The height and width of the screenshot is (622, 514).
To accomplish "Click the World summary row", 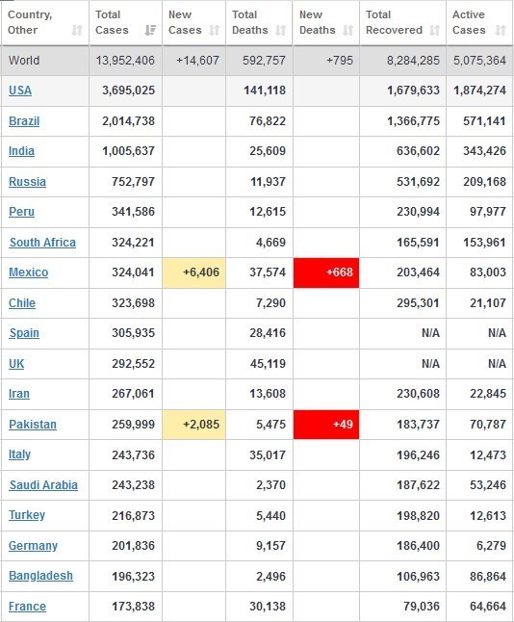I will tap(257, 61).
